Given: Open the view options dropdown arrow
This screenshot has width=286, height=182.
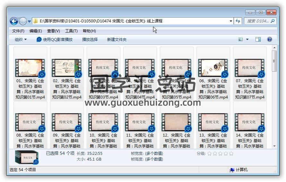Looking at the screenshot, I should (x=247, y=39).
